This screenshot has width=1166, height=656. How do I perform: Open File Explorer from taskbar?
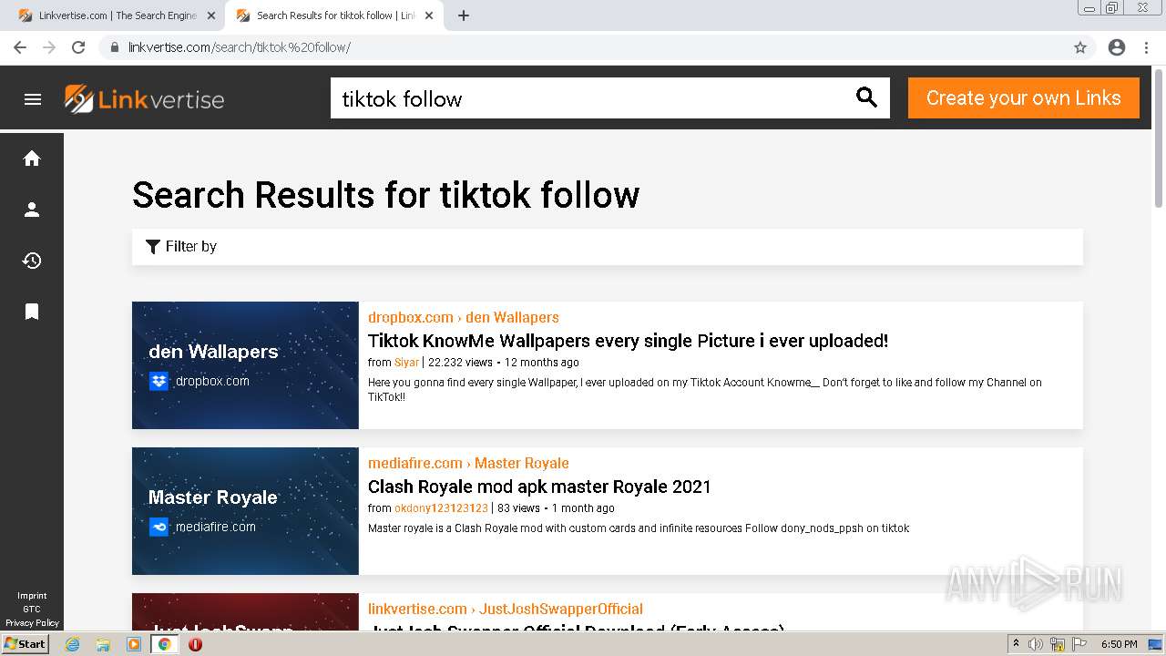tap(103, 644)
